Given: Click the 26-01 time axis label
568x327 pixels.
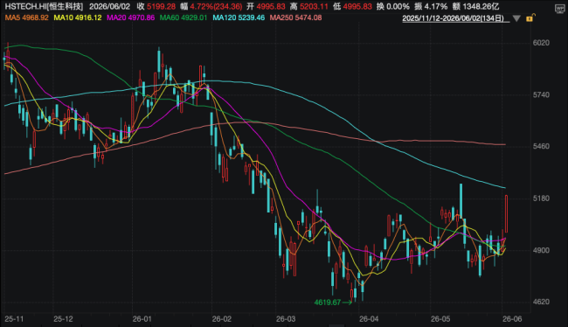Looking at the screenshot, I should click(142, 319).
